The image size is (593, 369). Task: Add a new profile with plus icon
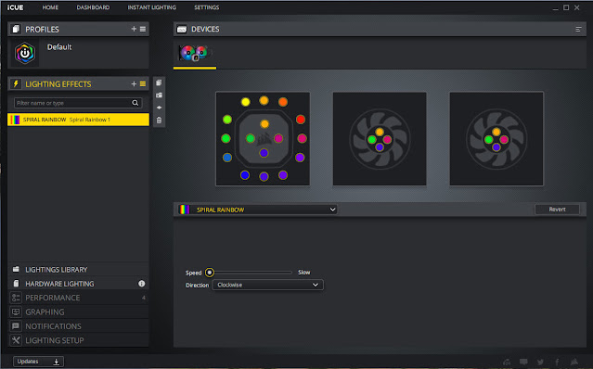pos(134,29)
